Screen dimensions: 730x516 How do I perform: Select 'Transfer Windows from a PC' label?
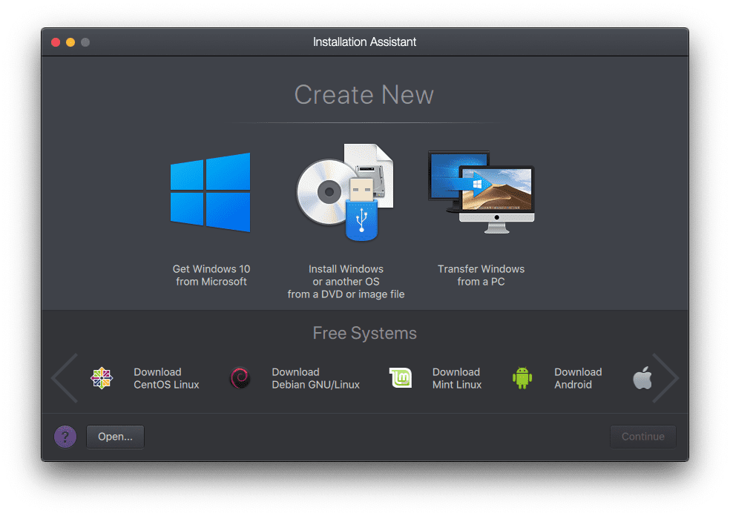[x=481, y=276]
